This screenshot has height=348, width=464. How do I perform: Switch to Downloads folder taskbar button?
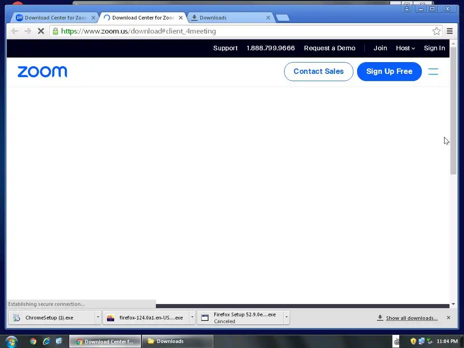178,342
